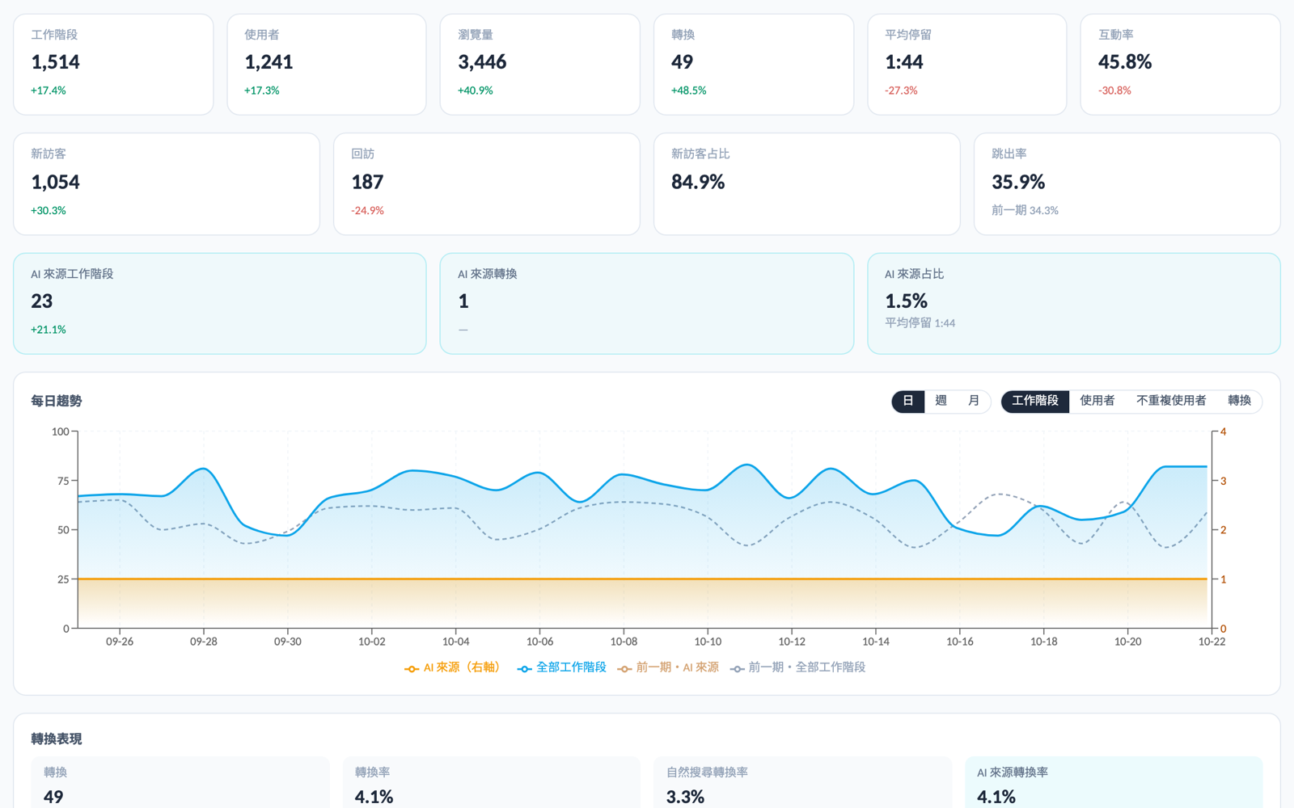The image size is (1294, 808).
Task: Click the 轉換率 4.1% tile
Action: tap(492, 783)
